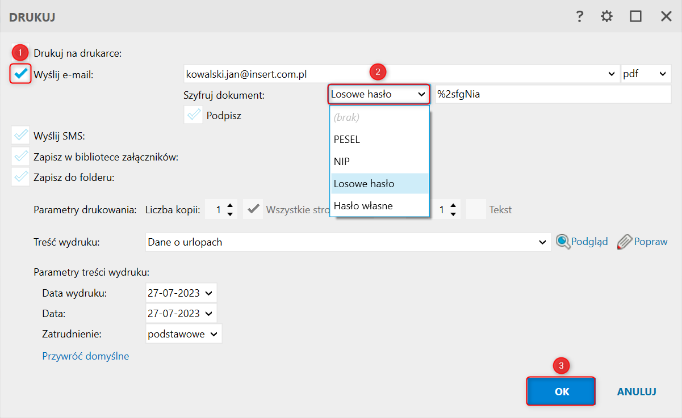Select the (brak) option
The width and height of the screenshot is (682, 418).
pyautogui.click(x=379, y=117)
